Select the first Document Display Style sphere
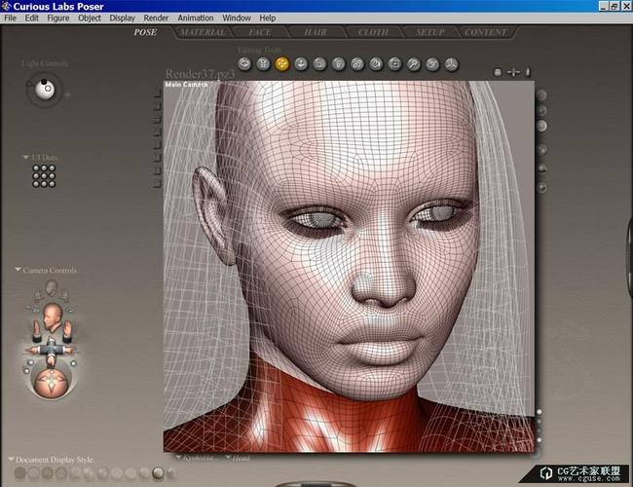633x487 pixels. tap(19, 472)
